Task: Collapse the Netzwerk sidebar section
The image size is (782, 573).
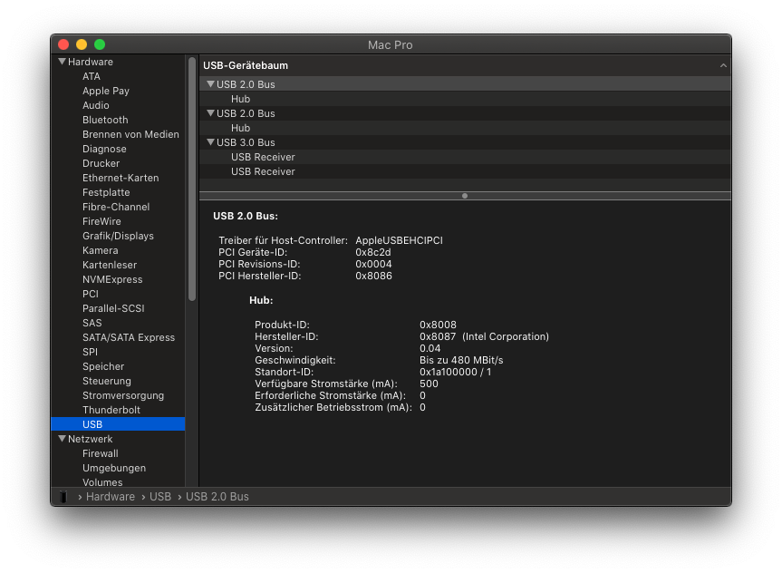Action: pyautogui.click(x=62, y=439)
